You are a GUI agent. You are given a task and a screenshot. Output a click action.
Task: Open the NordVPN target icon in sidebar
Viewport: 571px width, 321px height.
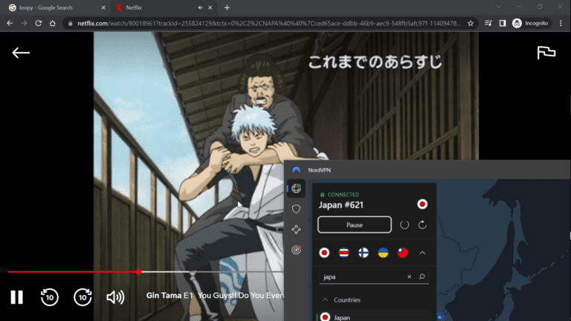coord(296,250)
